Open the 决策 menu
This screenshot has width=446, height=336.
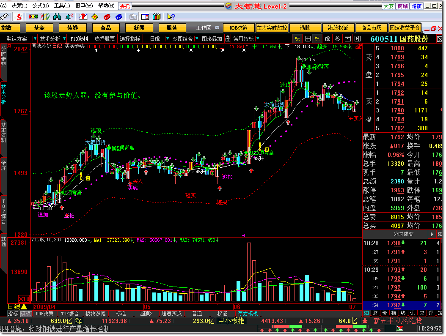click(x=19, y=5)
